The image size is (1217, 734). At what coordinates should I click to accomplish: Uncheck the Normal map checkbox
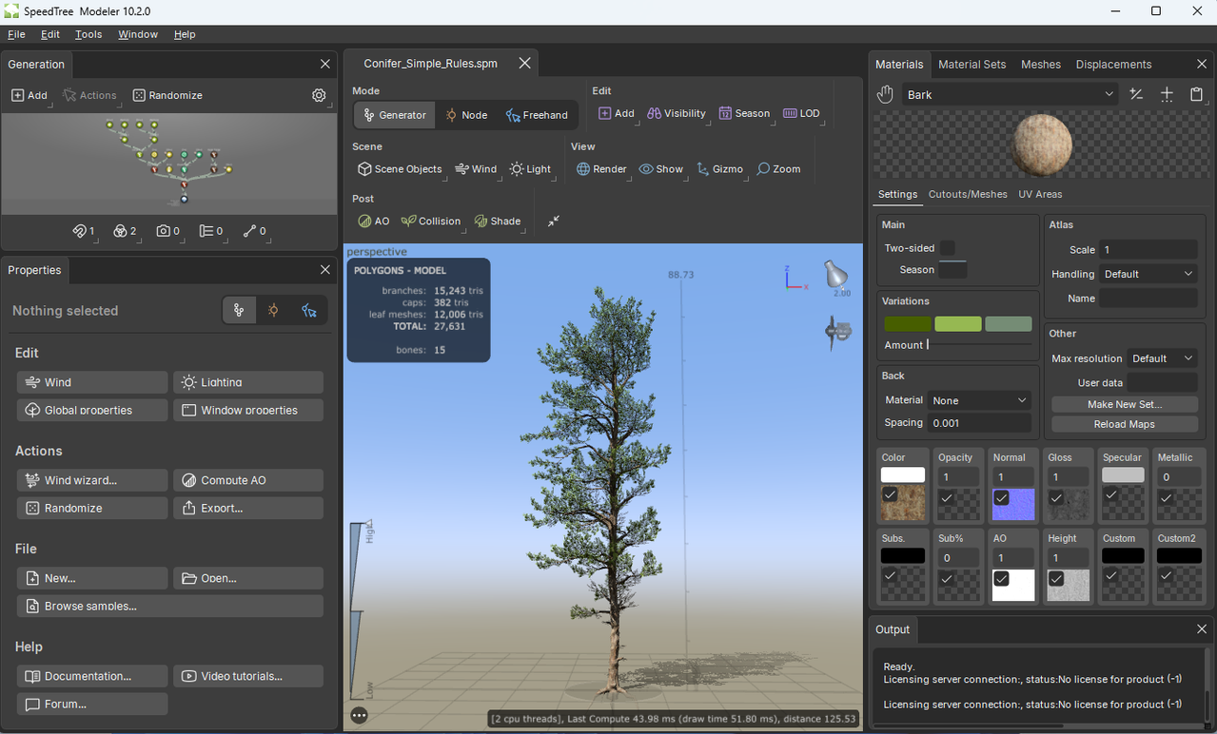coord(1001,497)
